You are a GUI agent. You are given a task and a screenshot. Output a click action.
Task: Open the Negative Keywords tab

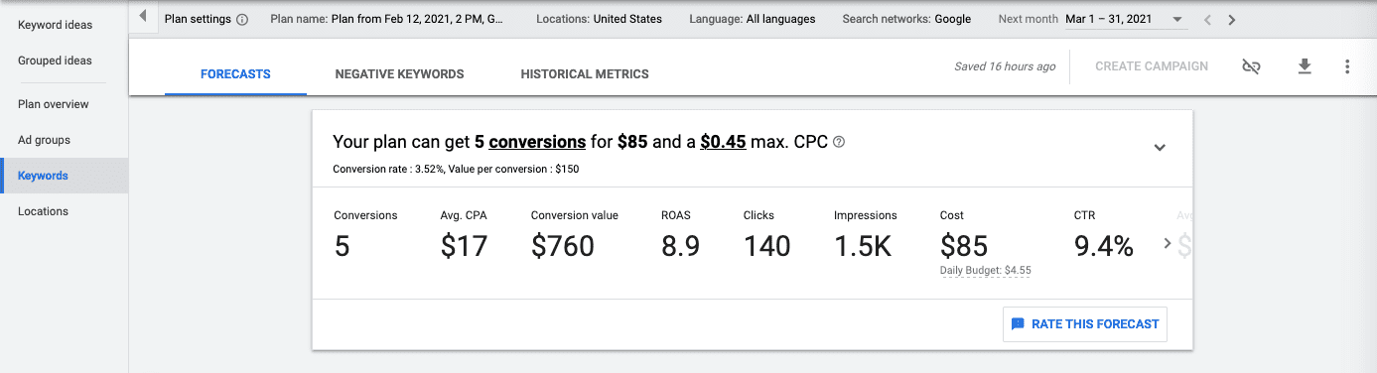coord(399,74)
